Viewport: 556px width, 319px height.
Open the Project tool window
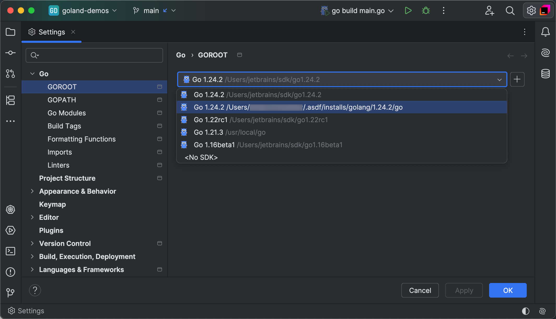(x=10, y=32)
